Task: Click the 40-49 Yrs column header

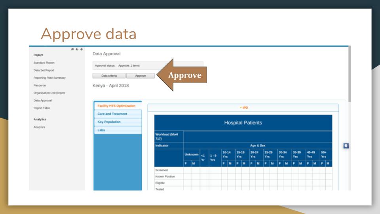Action: click(313, 155)
